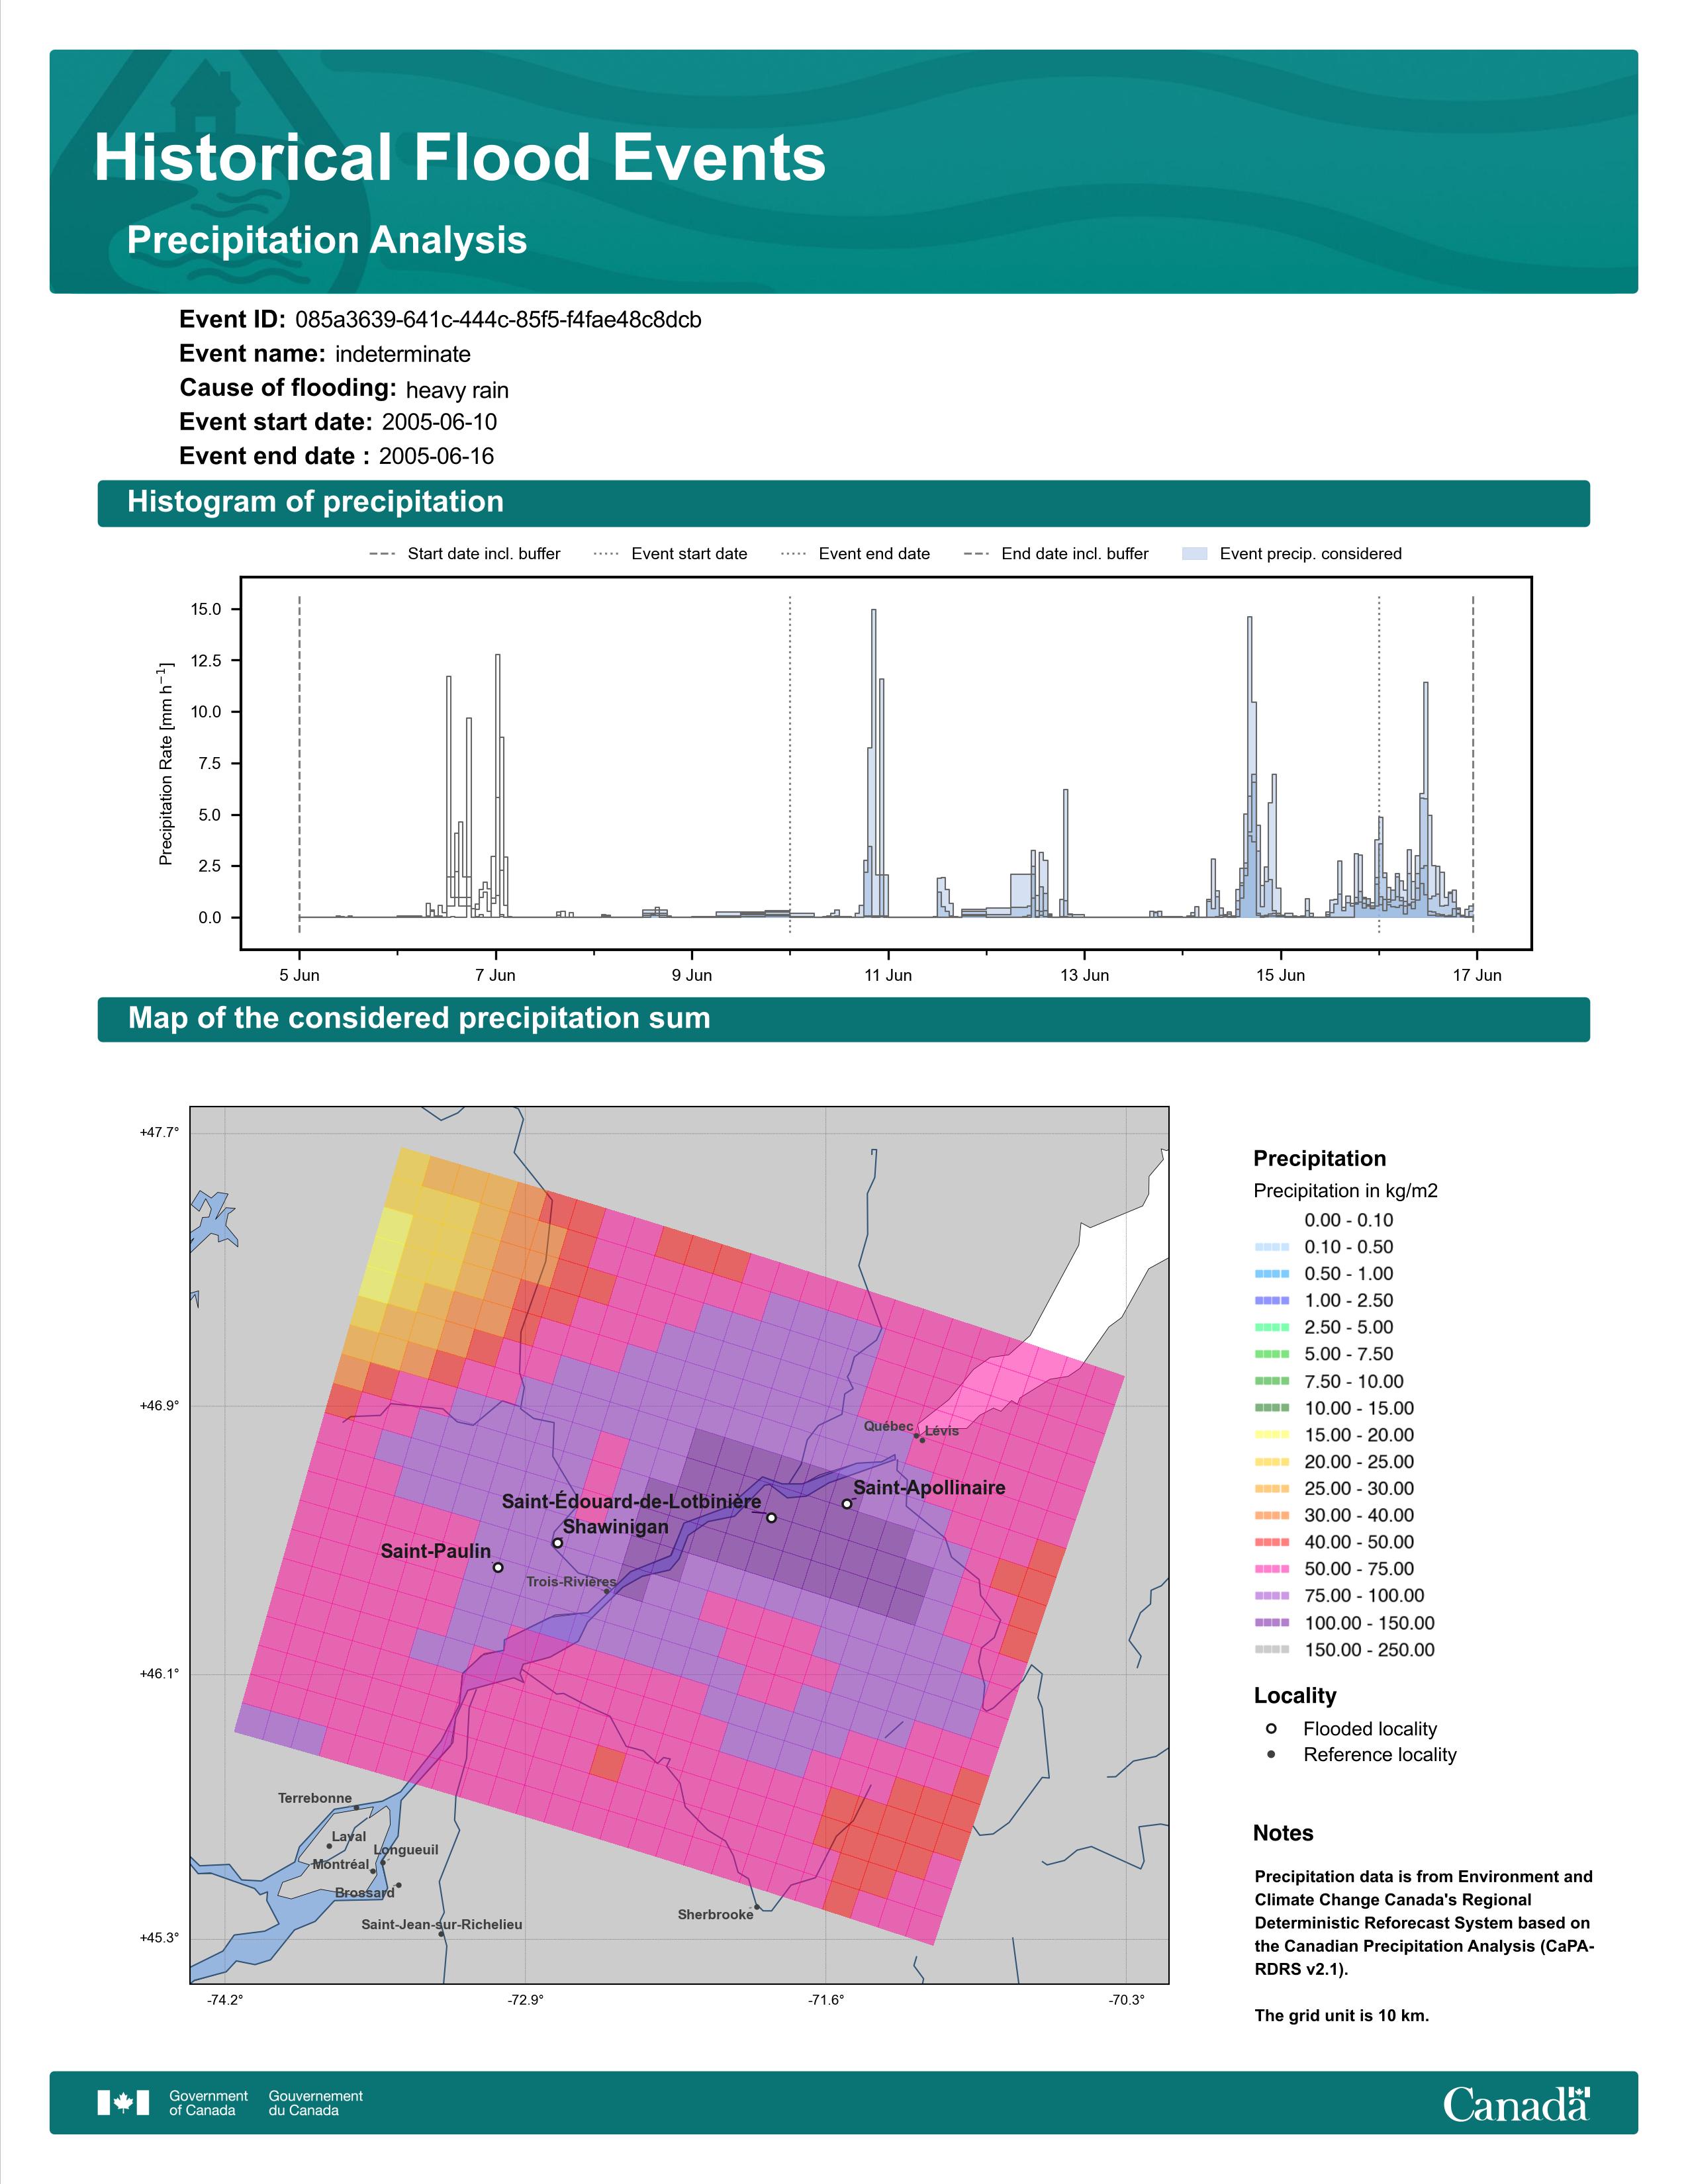
Task: Click the heavy rain cause text
Action: pos(457,390)
